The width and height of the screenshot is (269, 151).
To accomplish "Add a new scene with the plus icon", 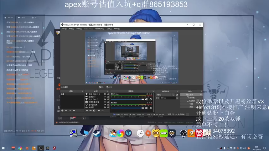I will [x=62, y=111].
